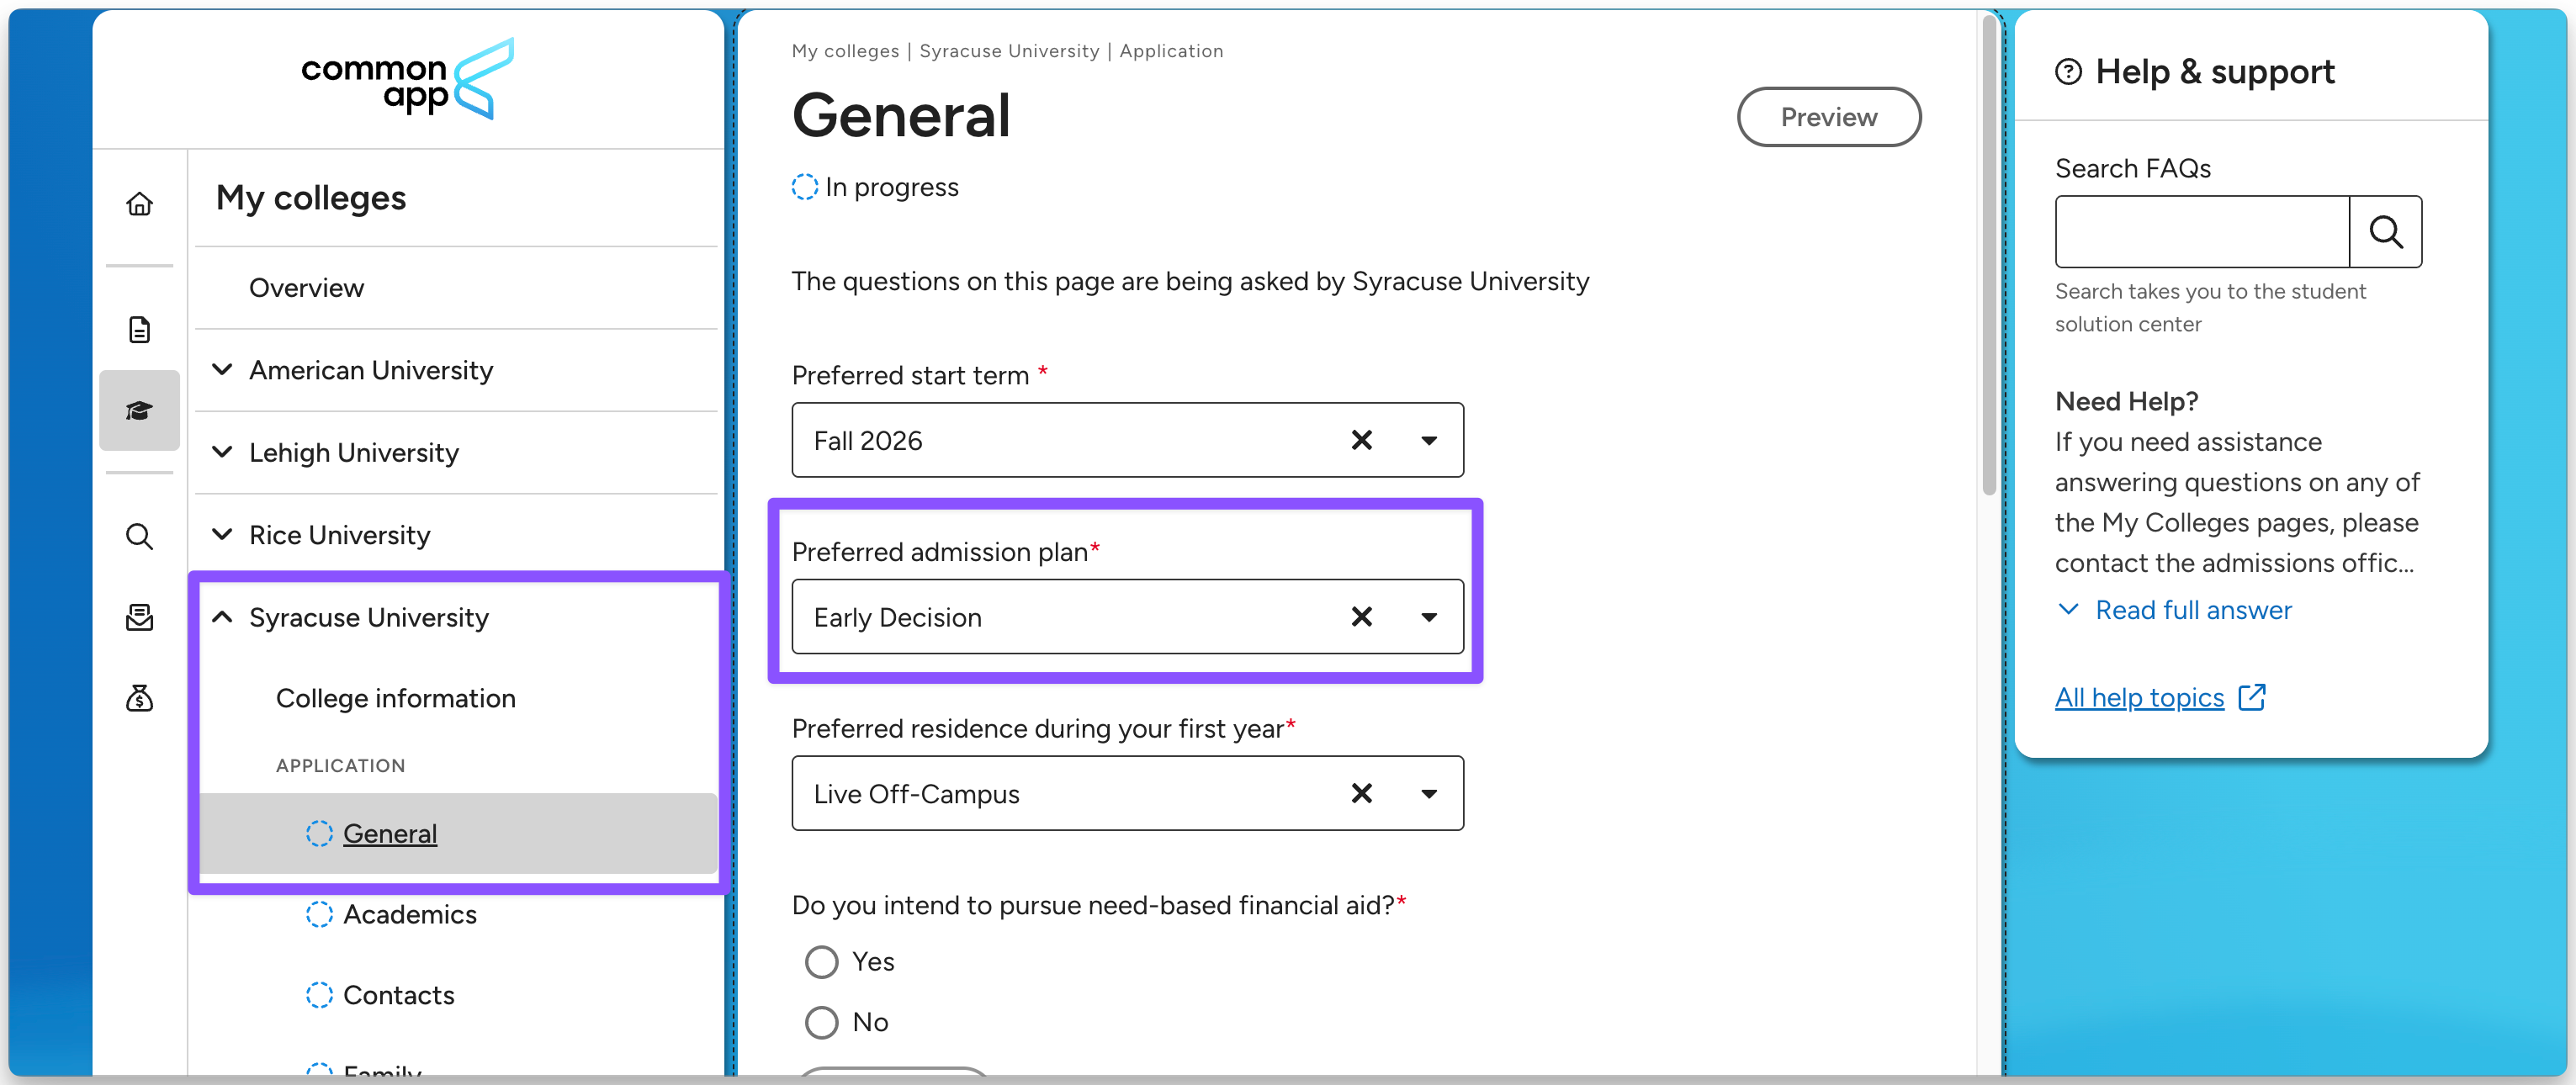Click the Preview button
This screenshot has width=2576, height=1085.
coord(1828,117)
